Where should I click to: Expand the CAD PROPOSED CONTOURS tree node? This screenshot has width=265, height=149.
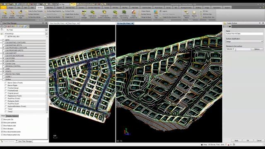[x=1, y=48]
